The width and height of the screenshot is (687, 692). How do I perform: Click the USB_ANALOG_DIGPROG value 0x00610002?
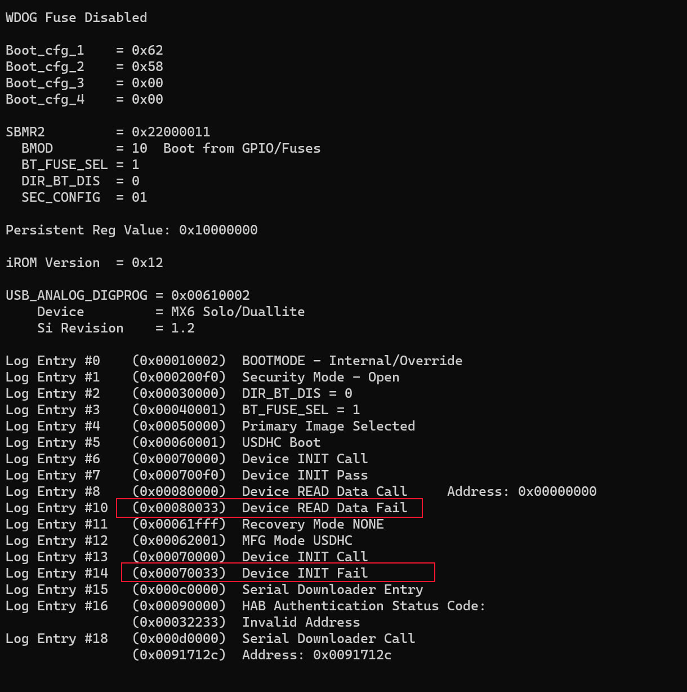[x=210, y=295]
